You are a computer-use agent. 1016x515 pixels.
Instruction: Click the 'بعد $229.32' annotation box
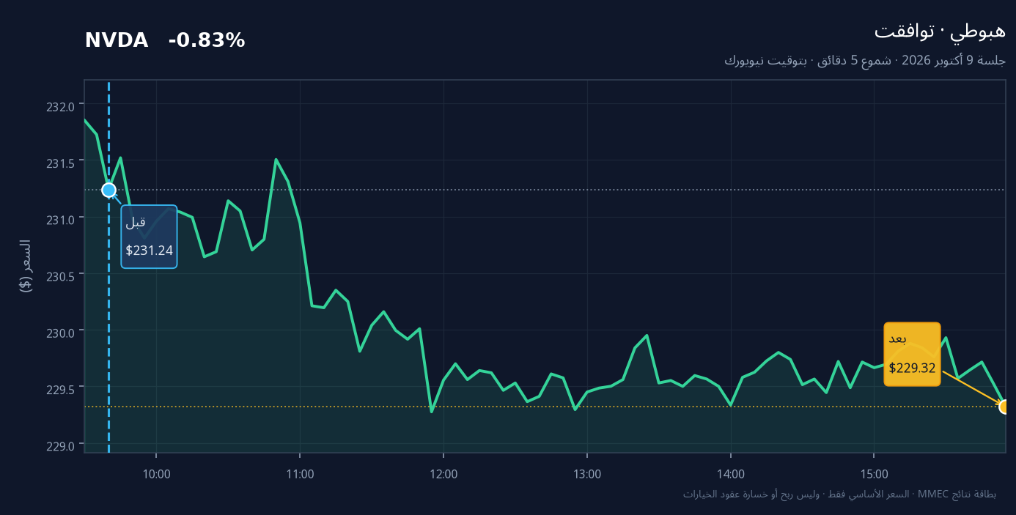click(x=912, y=354)
